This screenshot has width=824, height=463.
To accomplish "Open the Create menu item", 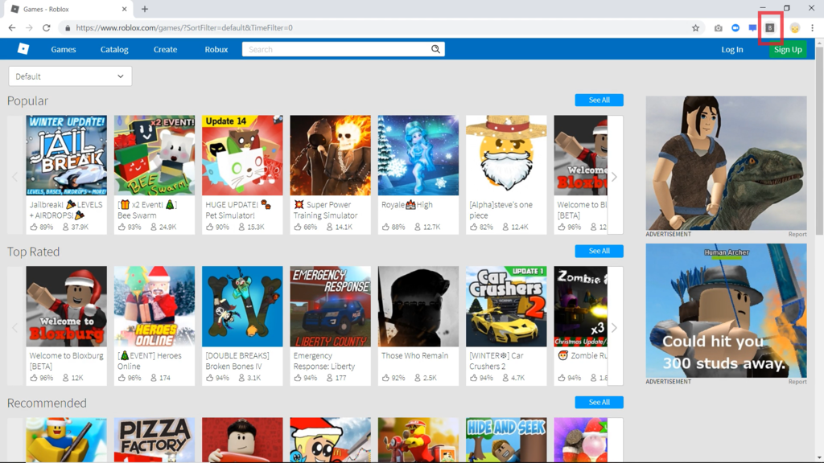I will pyautogui.click(x=165, y=49).
